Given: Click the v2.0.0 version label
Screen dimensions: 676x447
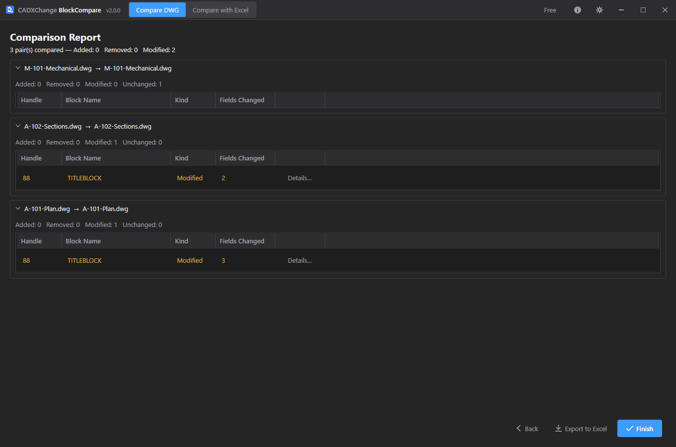Looking at the screenshot, I should [x=113, y=10].
